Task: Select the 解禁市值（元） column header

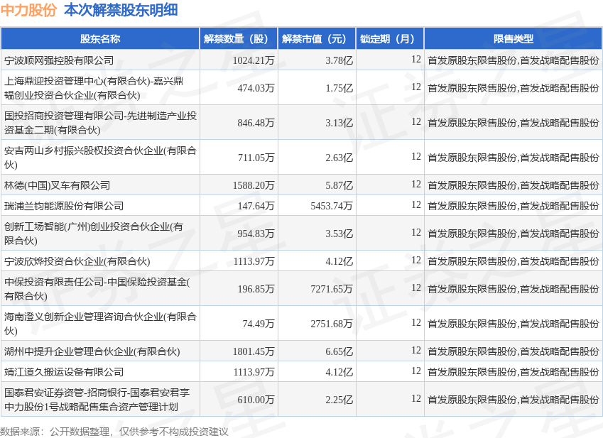Action: pos(317,39)
